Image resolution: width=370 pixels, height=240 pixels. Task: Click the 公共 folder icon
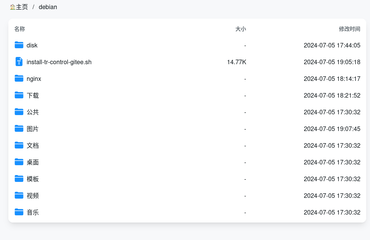(x=19, y=112)
